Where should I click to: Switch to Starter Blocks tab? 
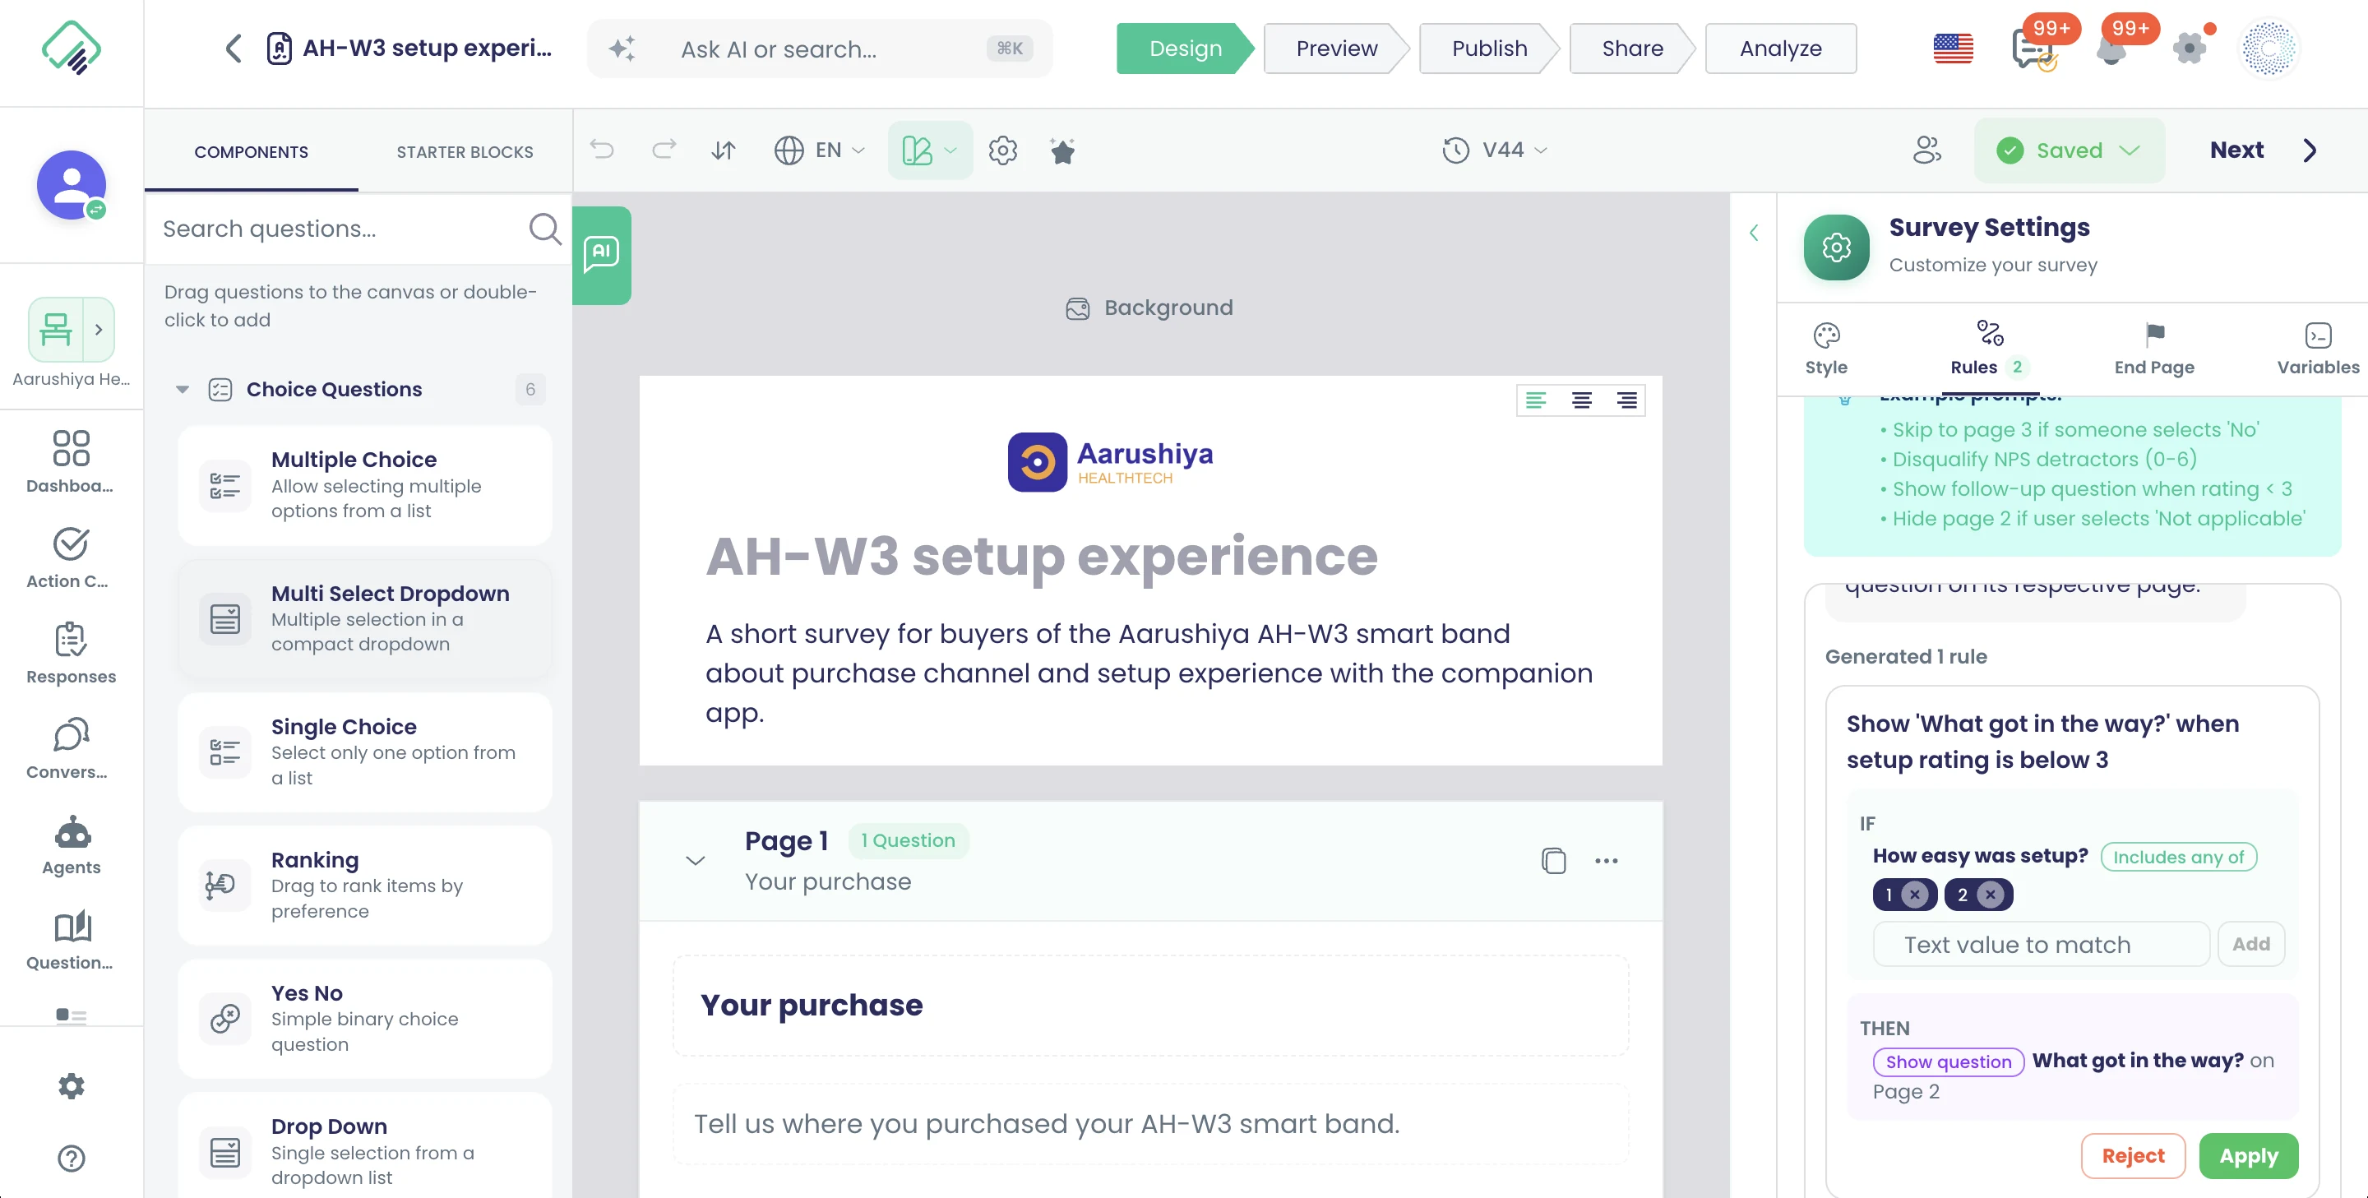[465, 152]
